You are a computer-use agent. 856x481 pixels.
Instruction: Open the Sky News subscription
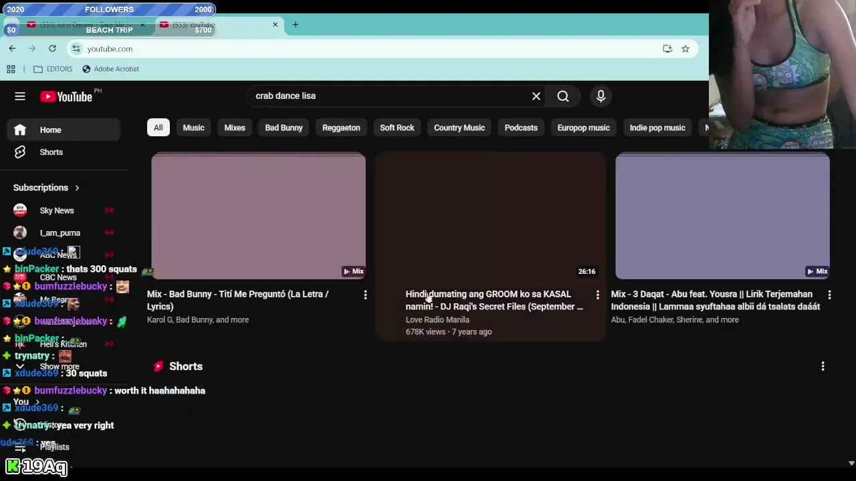(64, 210)
